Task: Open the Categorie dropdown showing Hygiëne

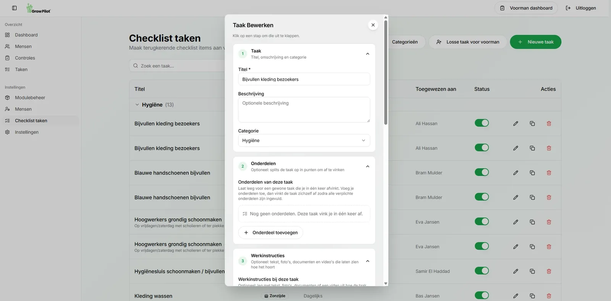Action: click(x=304, y=141)
